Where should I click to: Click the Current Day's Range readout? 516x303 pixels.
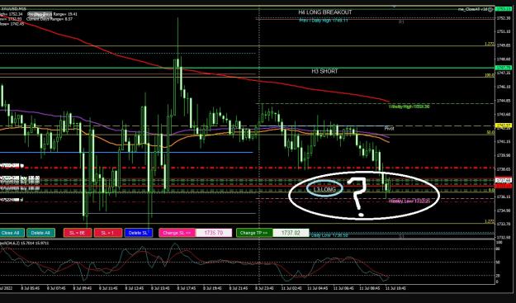click(50, 19)
